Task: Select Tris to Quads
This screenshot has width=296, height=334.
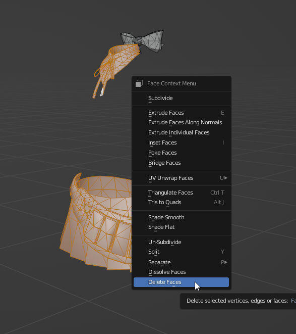Action: tap(181, 202)
